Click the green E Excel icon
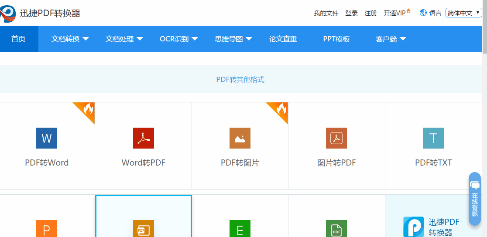The image size is (487, 237). [x=240, y=229]
